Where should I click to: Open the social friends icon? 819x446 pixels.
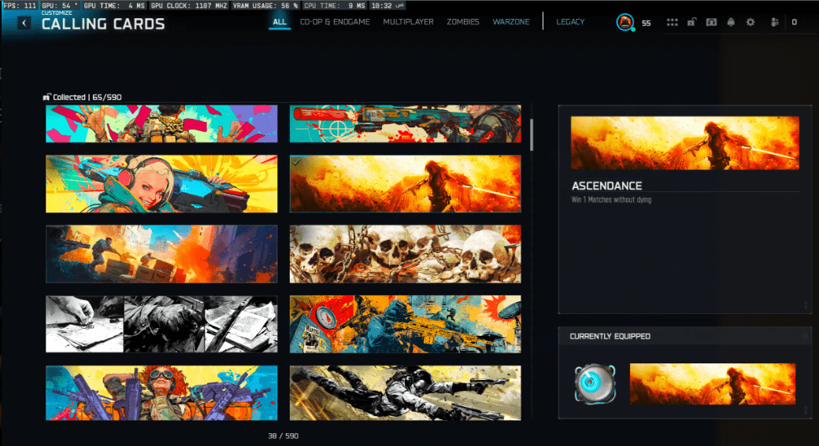point(774,22)
